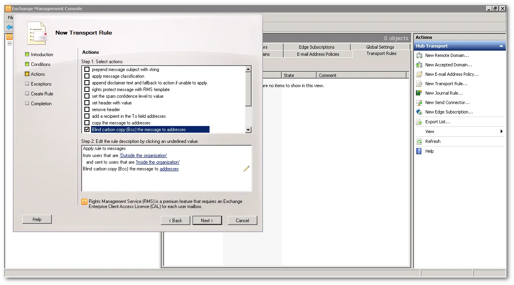The width and height of the screenshot is (514, 285).
Task: Collapse the Hub Transport actions section
Action: 501,46
